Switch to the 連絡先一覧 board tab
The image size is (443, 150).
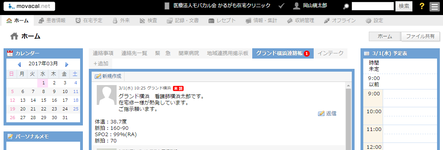tap(134, 53)
